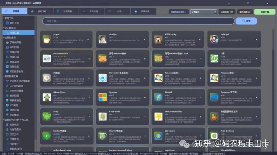Open 目录扫描 in the sidebar
Image resolution: width=277 pixels, height=155 pixels.
click(19, 57)
